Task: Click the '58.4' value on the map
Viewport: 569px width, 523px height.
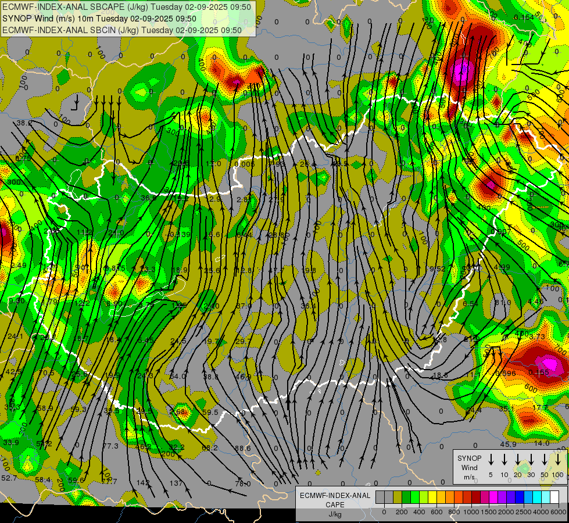Action: [43, 480]
